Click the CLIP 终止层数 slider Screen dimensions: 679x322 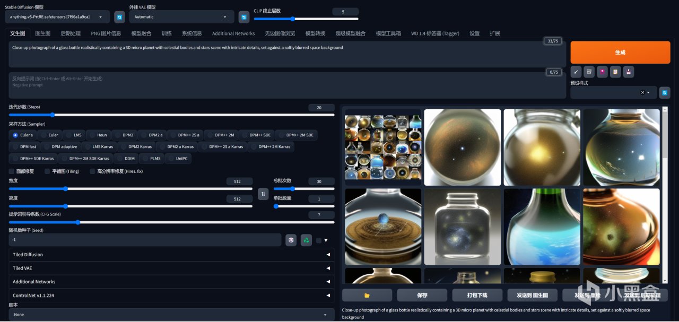pos(306,19)
